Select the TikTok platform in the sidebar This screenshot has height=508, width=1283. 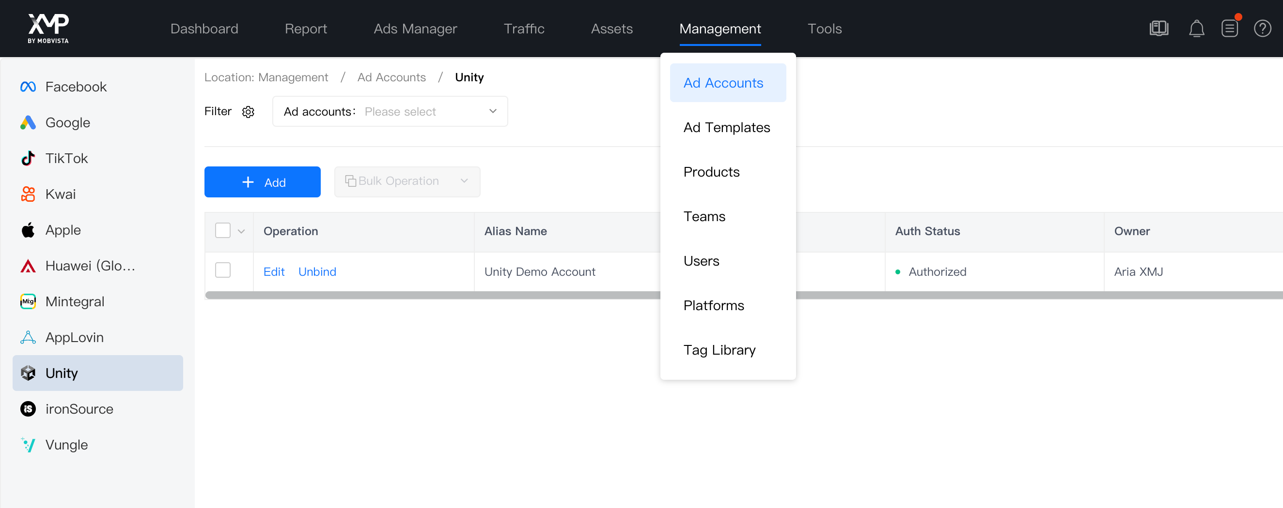66,158
